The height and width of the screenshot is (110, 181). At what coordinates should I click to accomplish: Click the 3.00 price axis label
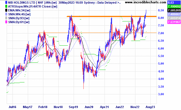pos(161,94)
